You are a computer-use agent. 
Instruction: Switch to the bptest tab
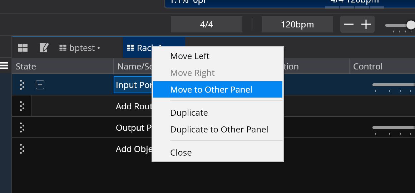pos(79,48)
